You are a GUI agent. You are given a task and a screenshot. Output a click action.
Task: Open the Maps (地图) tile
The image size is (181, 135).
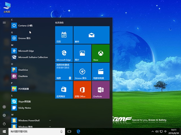tap(64, 71)
